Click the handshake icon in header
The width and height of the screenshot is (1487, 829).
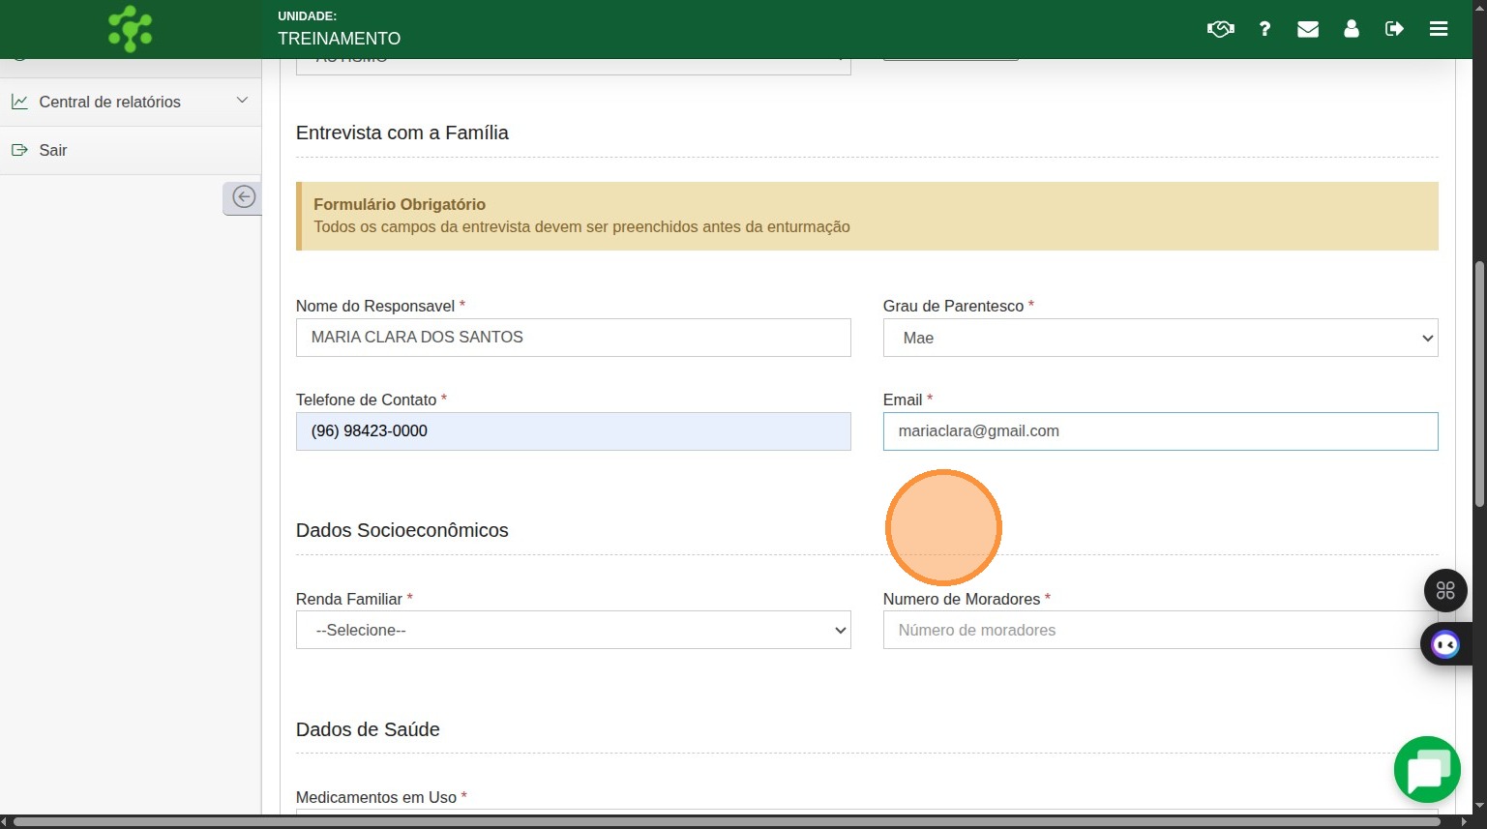pos(1220,29)
